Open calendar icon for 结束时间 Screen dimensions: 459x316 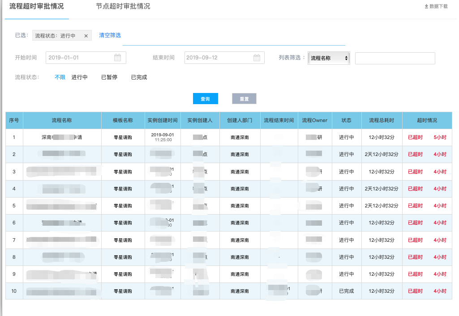pos(257,58)
